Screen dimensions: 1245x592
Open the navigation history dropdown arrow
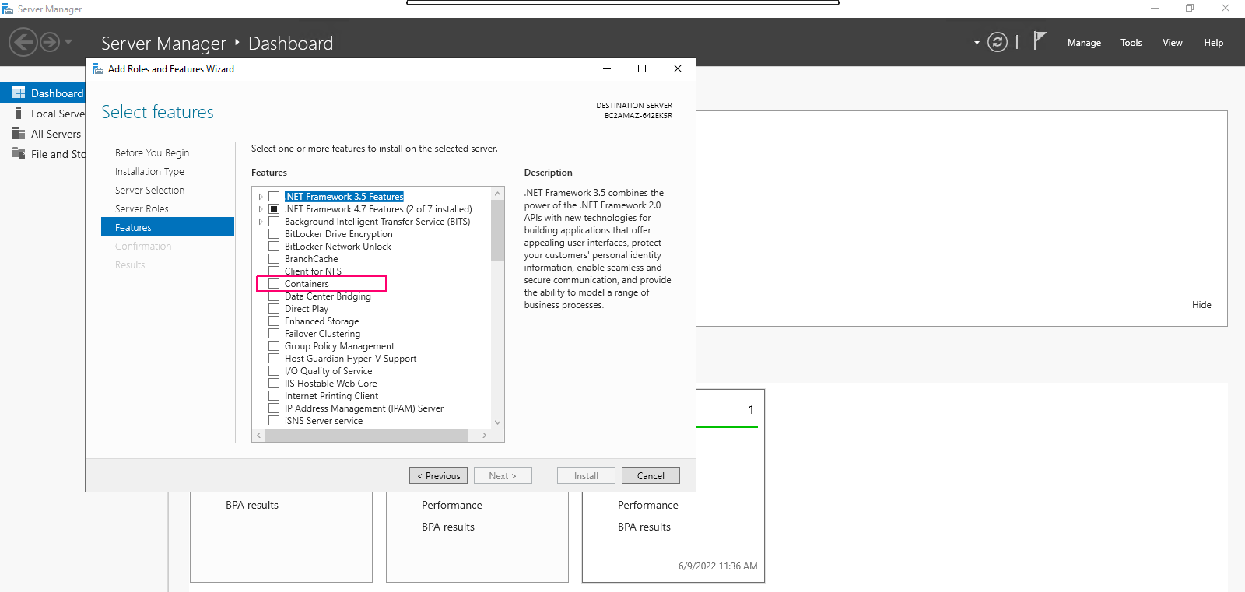tap(68, 42)
